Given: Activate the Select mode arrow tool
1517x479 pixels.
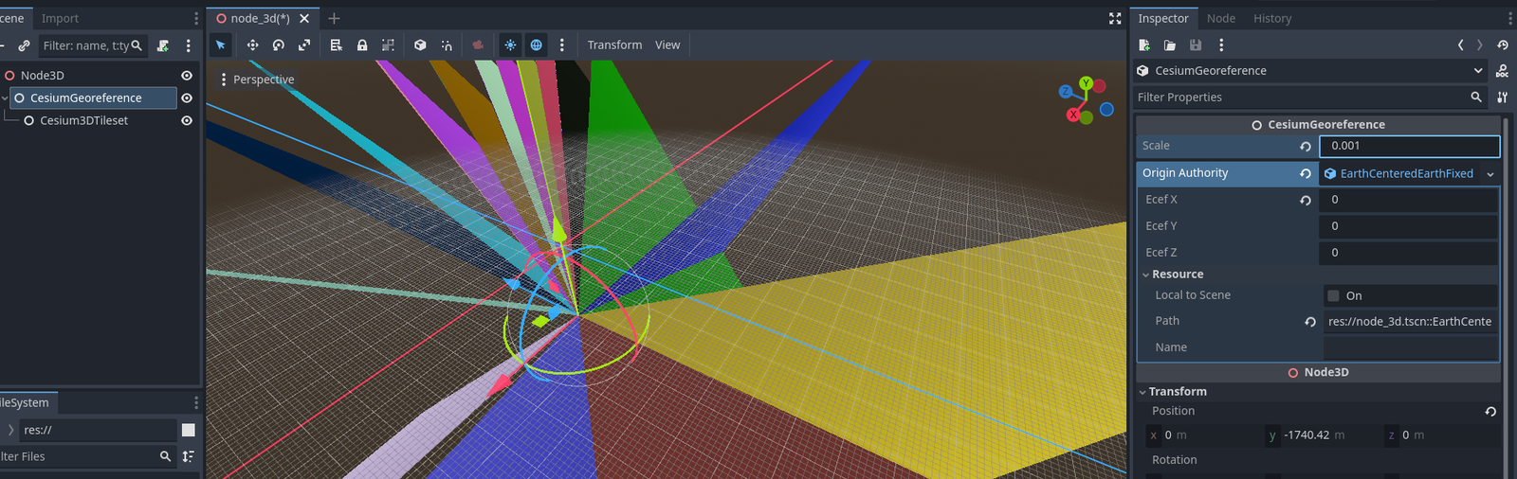Looking at the screenshot, I should [221, 44].
